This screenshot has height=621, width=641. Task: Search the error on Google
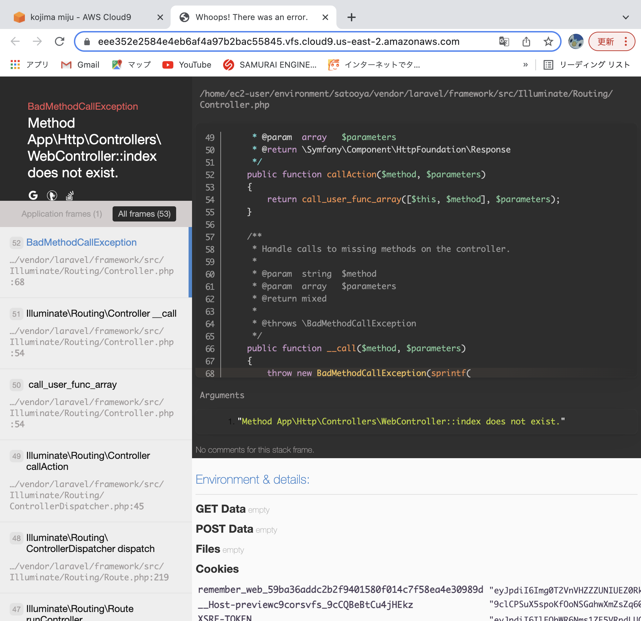(33, 196)
